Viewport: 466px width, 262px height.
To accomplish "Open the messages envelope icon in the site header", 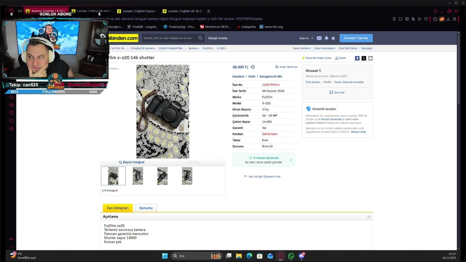I will [319, 38].
